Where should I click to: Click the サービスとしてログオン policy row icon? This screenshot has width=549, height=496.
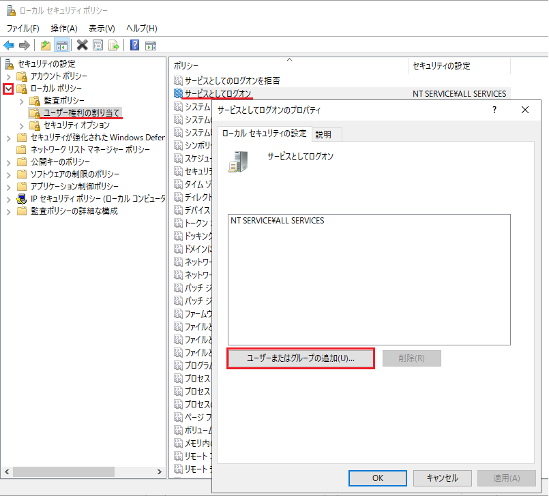178,93
